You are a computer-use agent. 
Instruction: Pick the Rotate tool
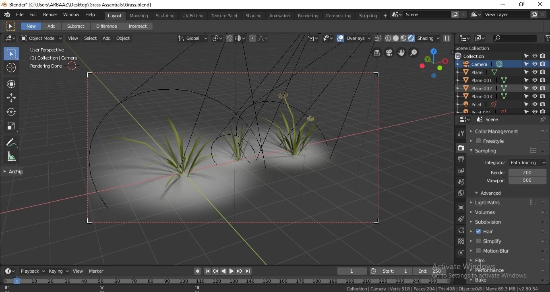(11, 112)
